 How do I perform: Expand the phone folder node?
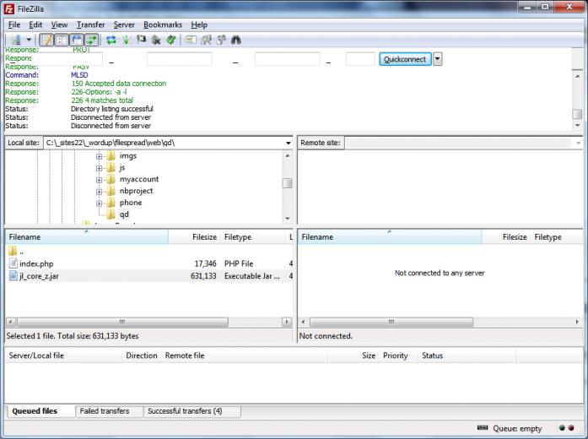[x=99, y=203]
